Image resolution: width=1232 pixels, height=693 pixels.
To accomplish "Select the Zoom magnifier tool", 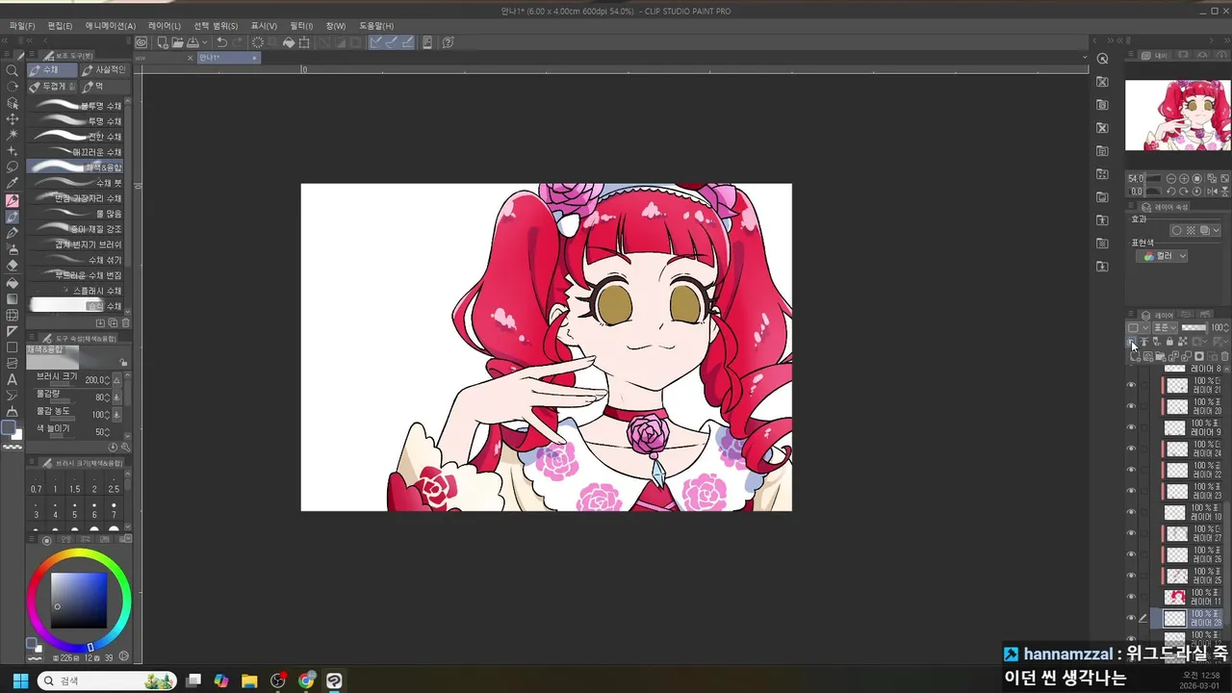I will [x=13, y=70].
